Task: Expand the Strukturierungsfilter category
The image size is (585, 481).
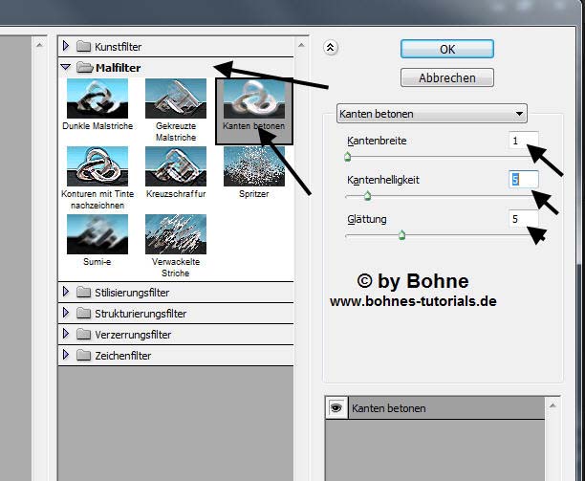Action: pyautogui.click(x=66, y=314)
